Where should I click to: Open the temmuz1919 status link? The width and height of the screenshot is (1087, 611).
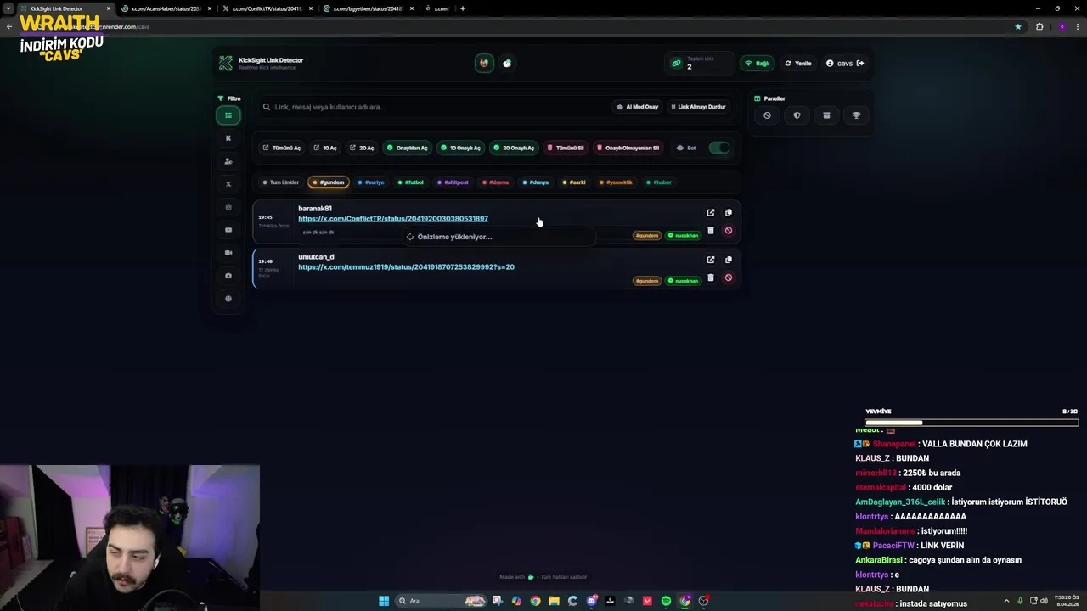[406, 267]
